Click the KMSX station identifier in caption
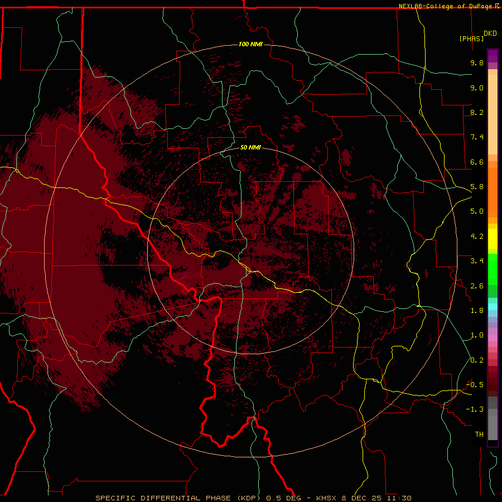Viewport: 502px width, 502px height. [327, 498]
